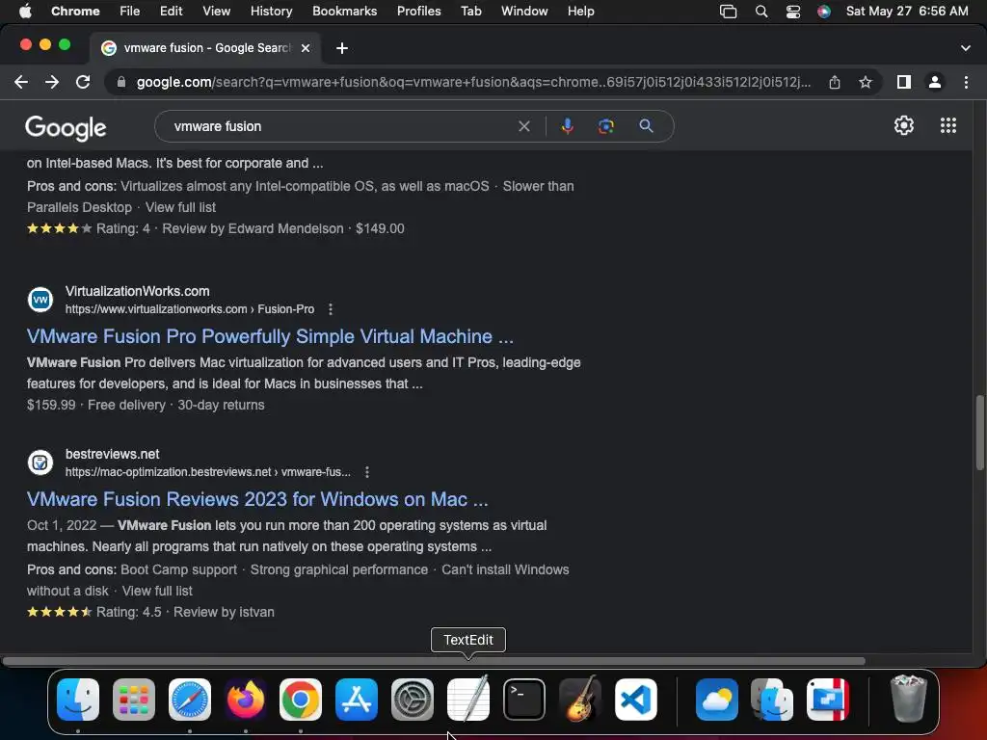The image size is (987, 740).
Task: Clear the search box text
Action: click(523, 126)
